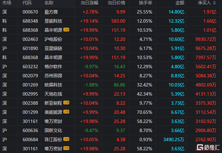Open stock code 688348 昱能科技
This screenshot has width=222, height=153.
click(x=30, y=21)
